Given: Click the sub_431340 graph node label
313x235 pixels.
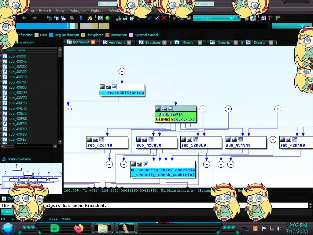Looking at the screenshot, I should point(238,145).
